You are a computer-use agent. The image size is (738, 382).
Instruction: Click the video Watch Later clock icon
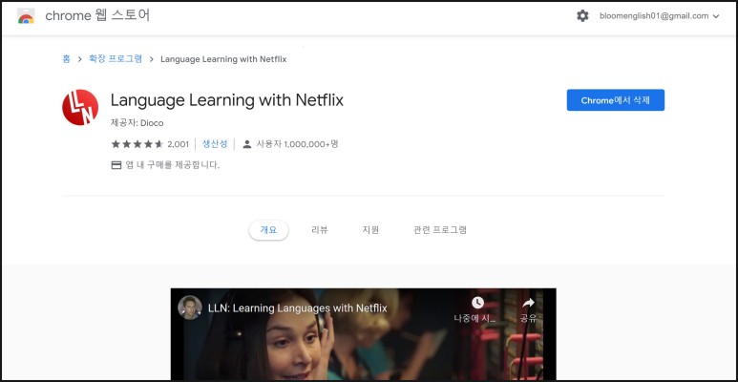(x=477, y=303)
